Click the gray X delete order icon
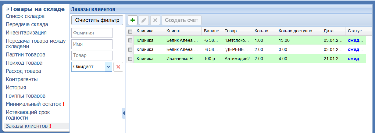This screenshot has height=133, width=375. (x=155, y=20)
